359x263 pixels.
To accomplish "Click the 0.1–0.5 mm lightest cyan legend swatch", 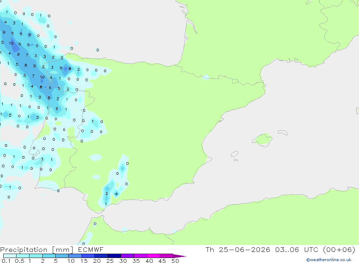I will [x=10, y=256].
